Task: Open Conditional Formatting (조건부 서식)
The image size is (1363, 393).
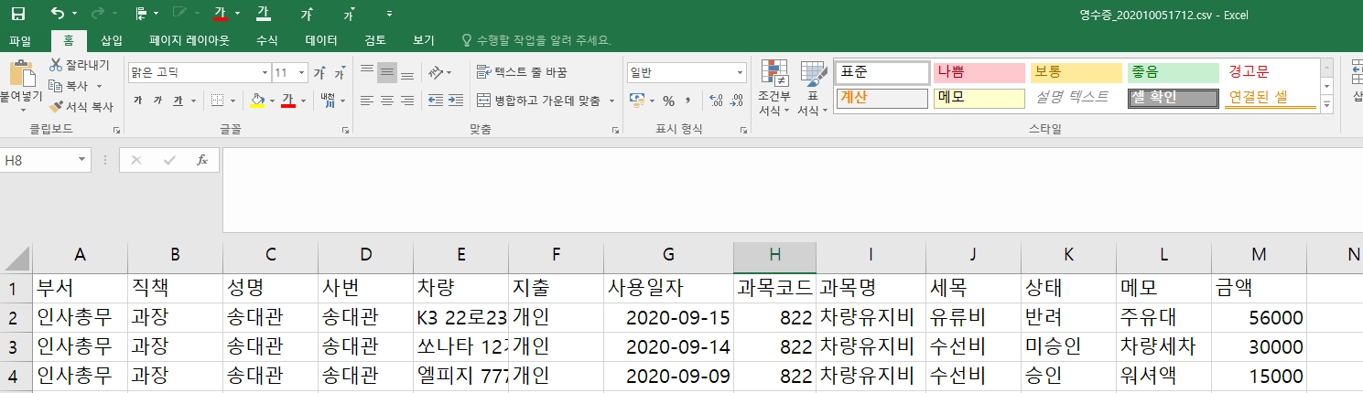Action: [774, 89]
